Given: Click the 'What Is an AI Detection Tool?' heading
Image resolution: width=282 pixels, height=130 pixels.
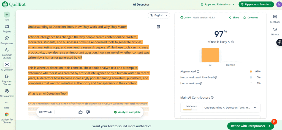Looking at the screenshot, I should [48, 93].
